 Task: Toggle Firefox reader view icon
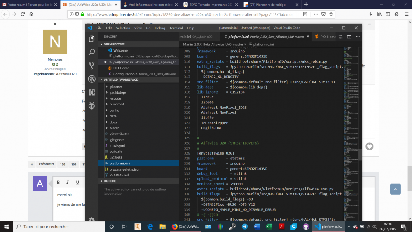[x=305, y=14]
